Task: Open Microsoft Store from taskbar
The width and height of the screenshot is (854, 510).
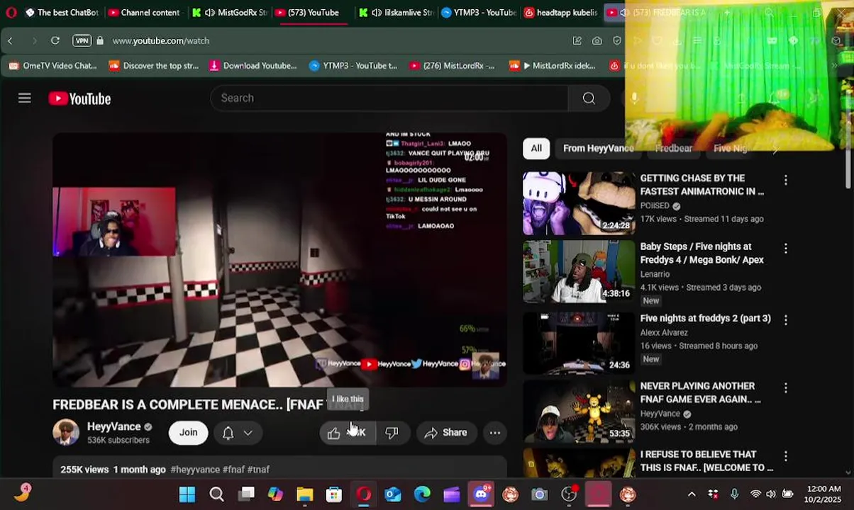Action: 334,494
